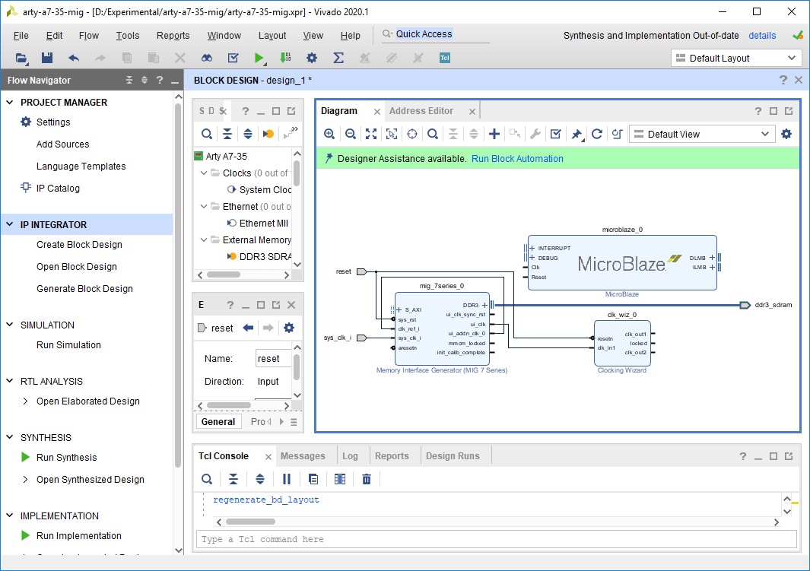
Task: Select the MicroBlaze block in the diagram
Action: (622, 263)
